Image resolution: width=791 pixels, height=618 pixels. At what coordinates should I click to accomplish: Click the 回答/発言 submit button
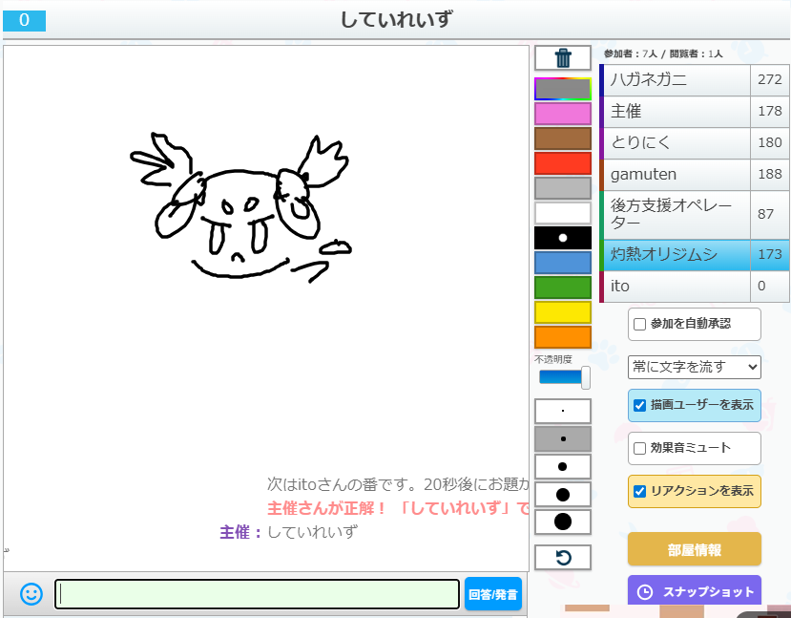pyautogui.click(x=493, y=594)
